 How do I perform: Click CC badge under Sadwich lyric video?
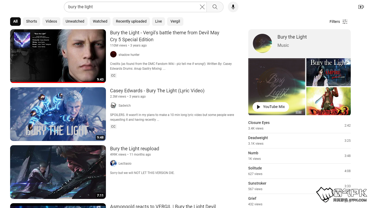[x=113, y=127]
